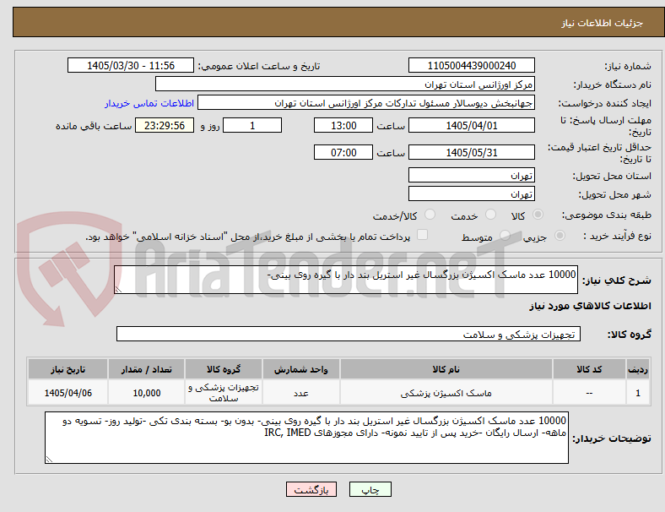Click the announcement date field 1405/03/30 - 11:56

[131, 66]
